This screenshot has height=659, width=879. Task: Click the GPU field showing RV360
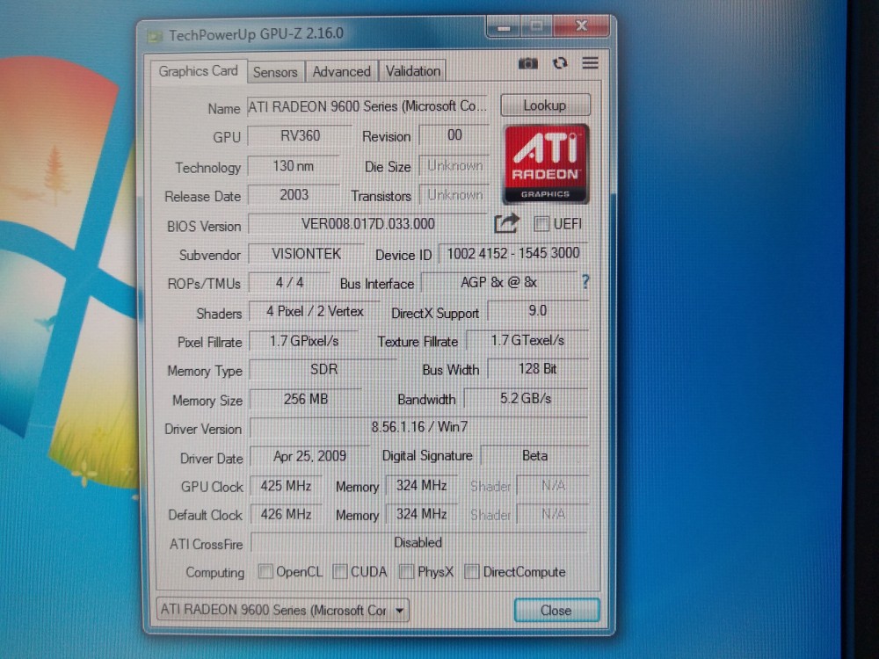tap(300, 136)
